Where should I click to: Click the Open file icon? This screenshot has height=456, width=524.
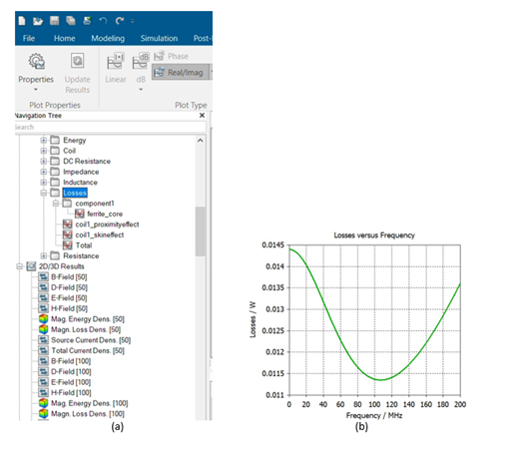click(38, 21)
